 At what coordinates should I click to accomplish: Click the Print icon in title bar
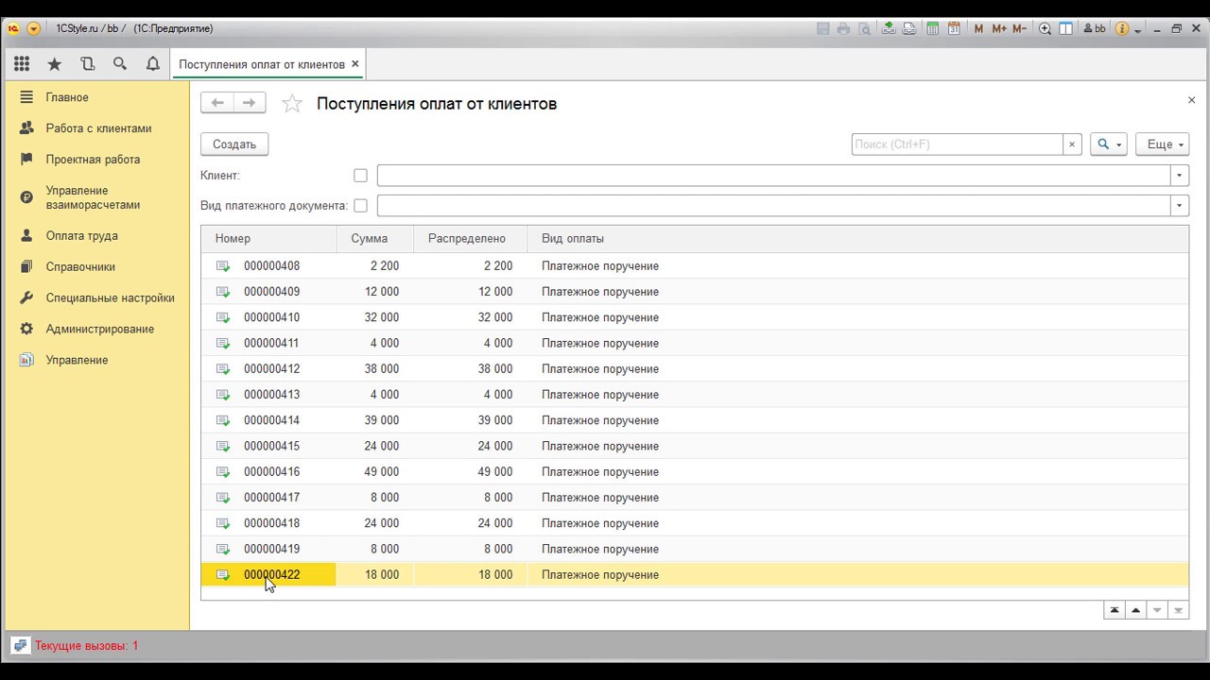click(843, 29)
